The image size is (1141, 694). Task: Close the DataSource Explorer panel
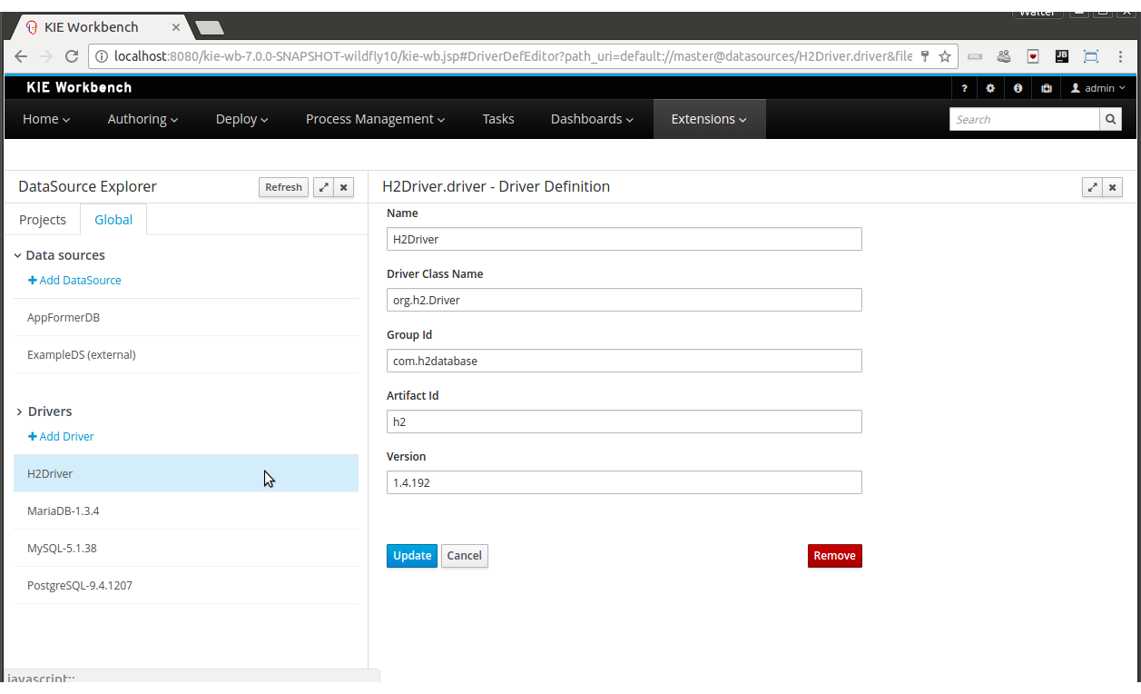point(343,187)
